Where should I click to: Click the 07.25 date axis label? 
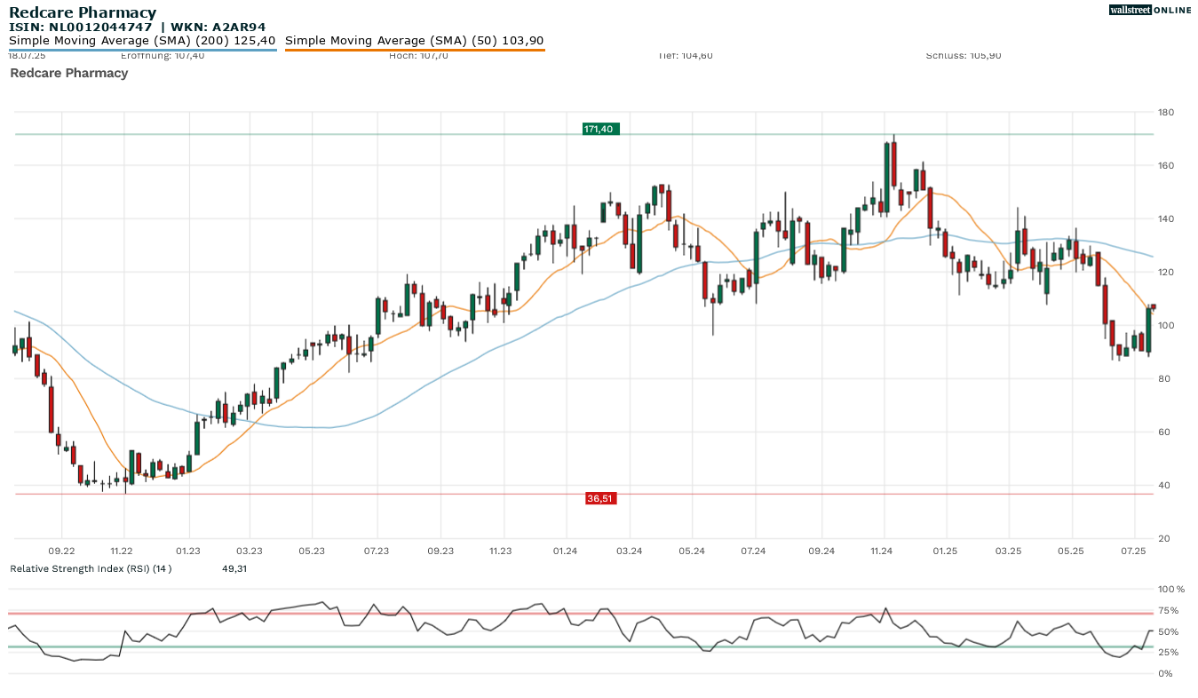coord(1134,551)
